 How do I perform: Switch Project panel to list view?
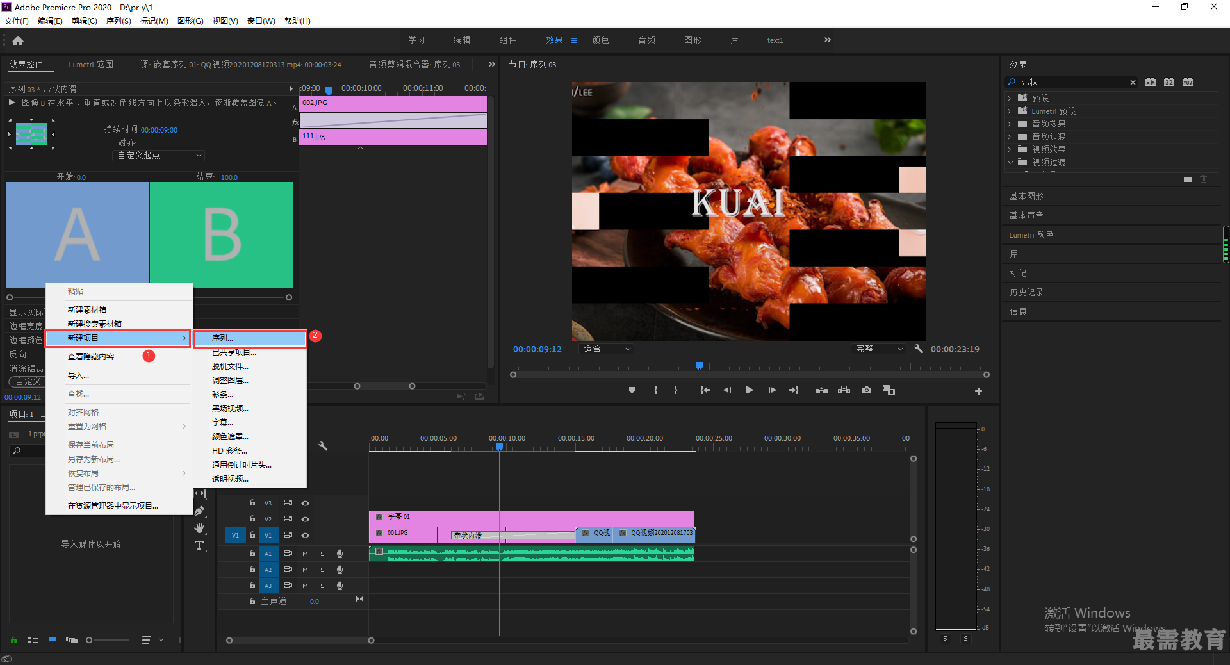[x=33, y=640]
